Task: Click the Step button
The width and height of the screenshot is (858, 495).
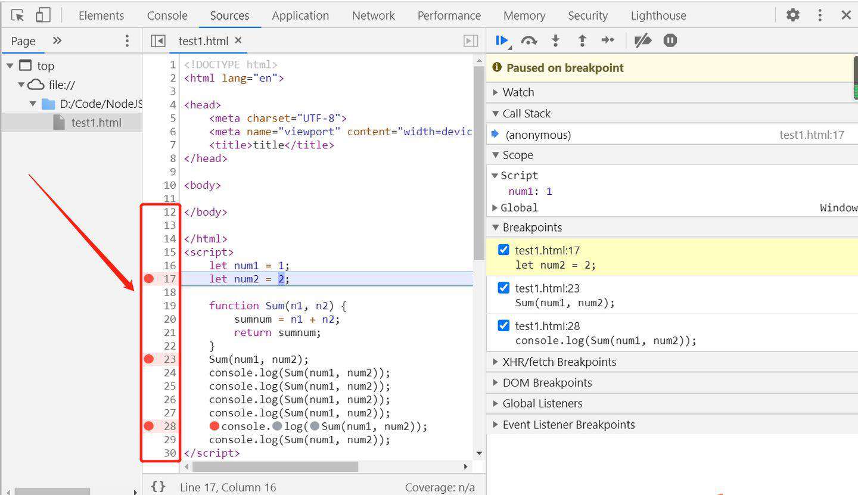Action: tap(608, 41)
